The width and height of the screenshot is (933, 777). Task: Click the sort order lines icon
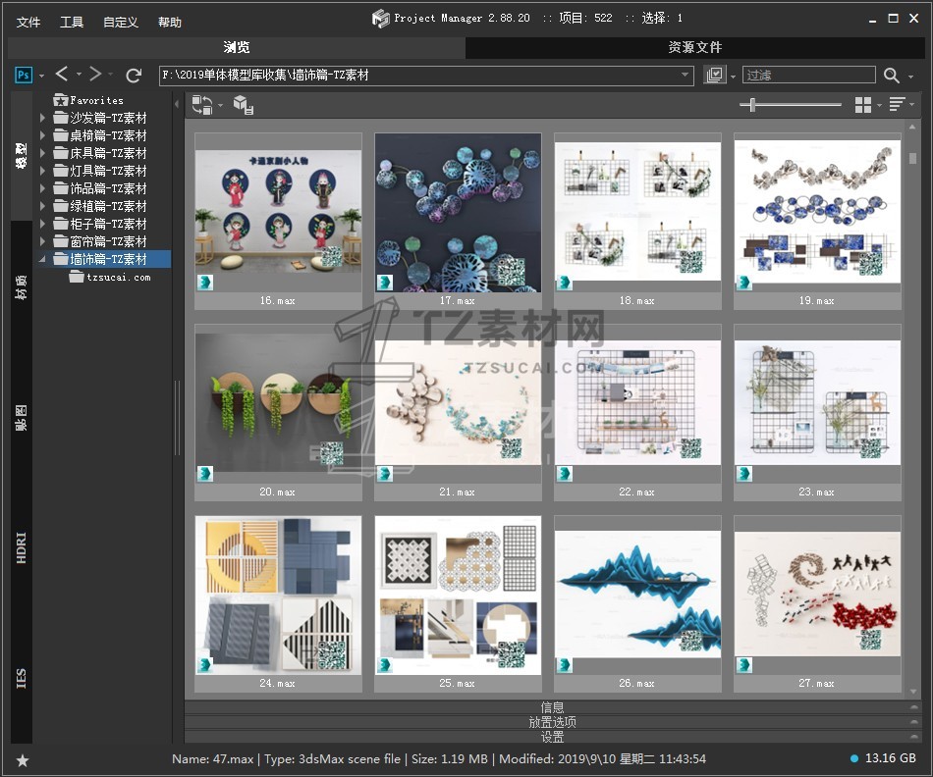click(896, 105)
